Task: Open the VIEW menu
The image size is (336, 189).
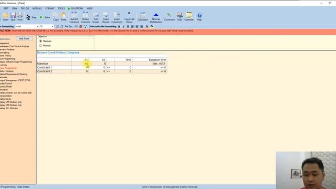Action: pyautogui.click(x=14, y=8)
